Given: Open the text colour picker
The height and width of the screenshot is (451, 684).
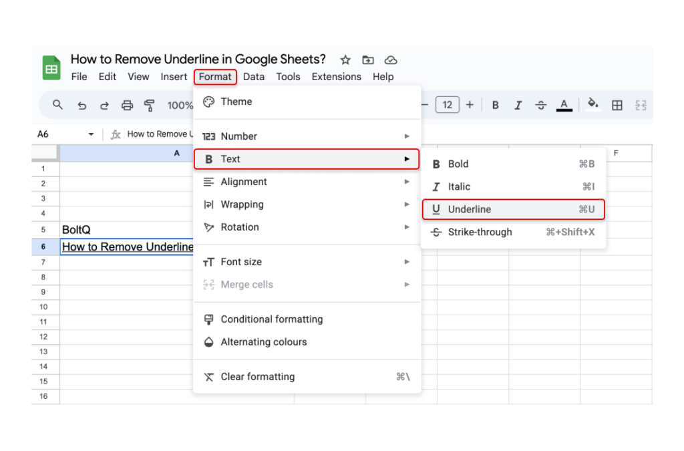Looking at the screenshot, I should point(564,105).
